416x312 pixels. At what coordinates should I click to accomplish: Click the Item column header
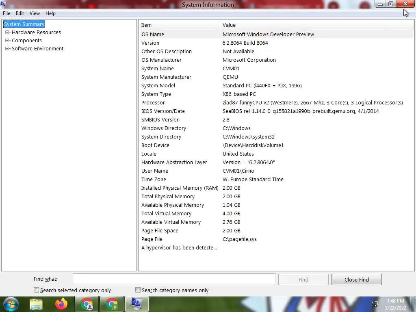[179, 25]
